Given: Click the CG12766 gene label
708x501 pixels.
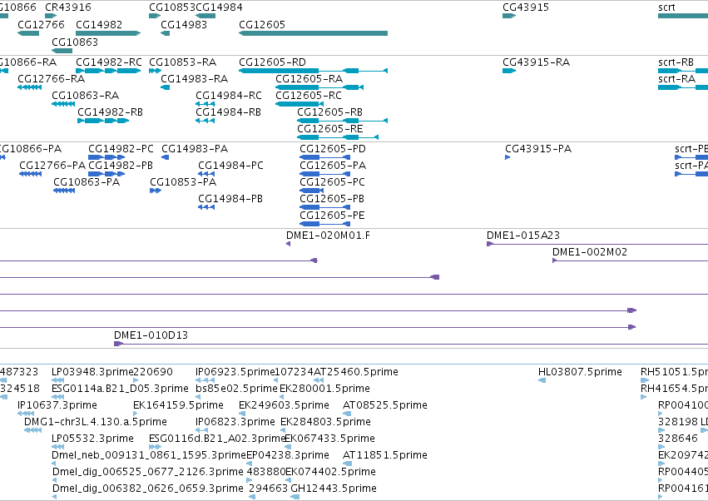Looking at the screenshot, I should pos(41,24).
